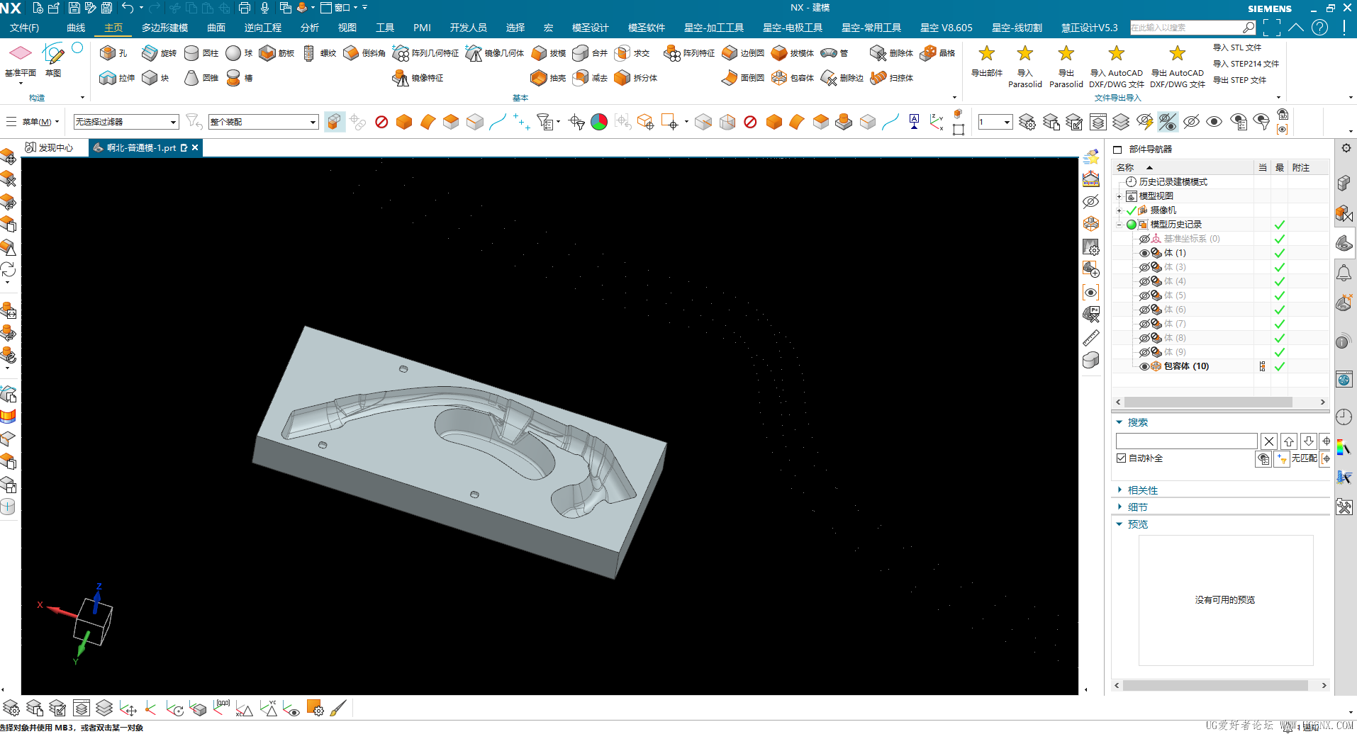
Task: Open the 分析 ribbon tab
Action: 309,28
